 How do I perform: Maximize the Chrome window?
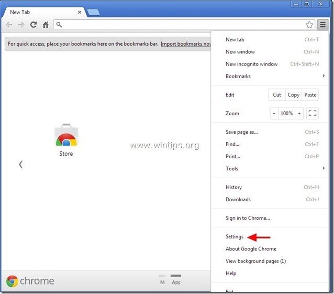[x=307, y=4]
